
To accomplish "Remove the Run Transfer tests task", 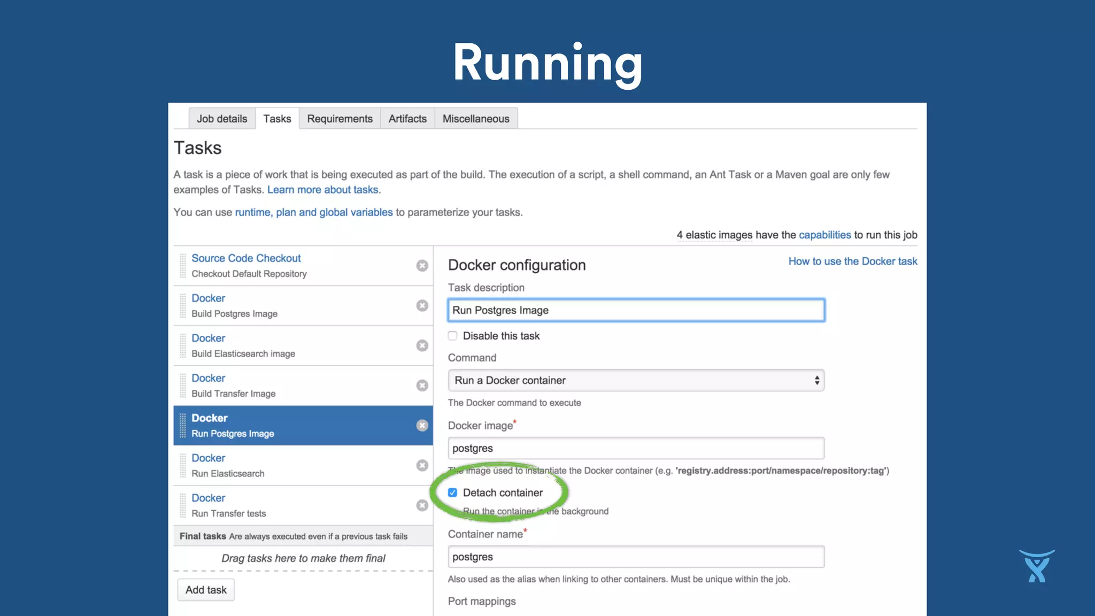I will pos(422,505).
